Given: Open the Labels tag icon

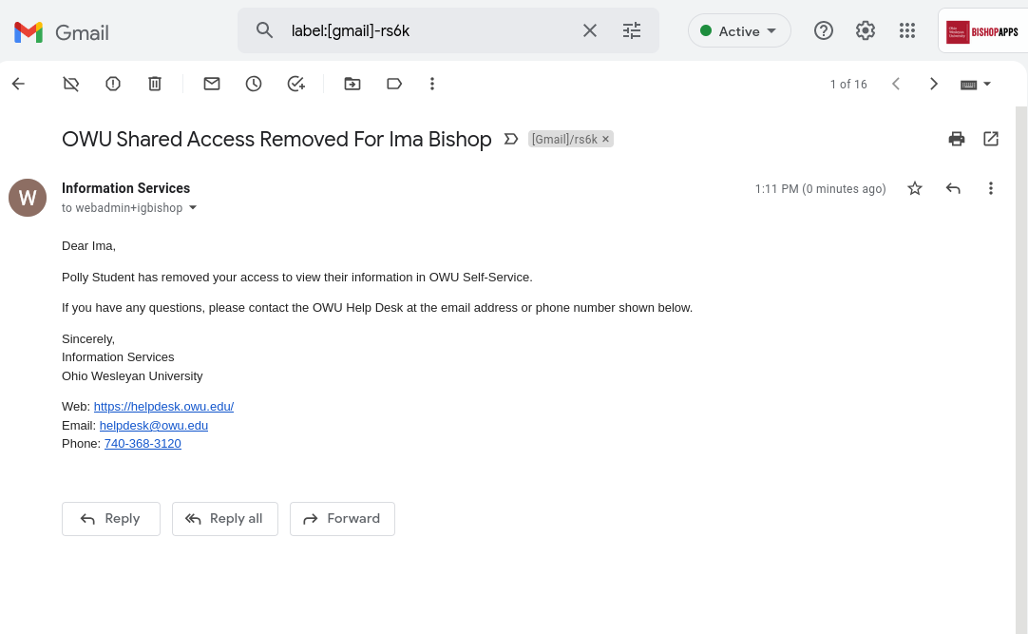Looking at the screenshot, I should click(394, 84).
